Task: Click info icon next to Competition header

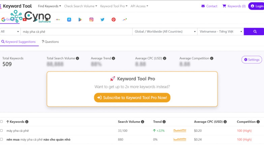Action: pyautogui.click(x=258, y=122)
